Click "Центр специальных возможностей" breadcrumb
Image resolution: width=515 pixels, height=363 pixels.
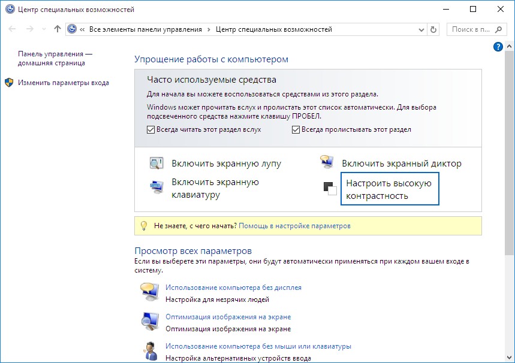[274, 29]
